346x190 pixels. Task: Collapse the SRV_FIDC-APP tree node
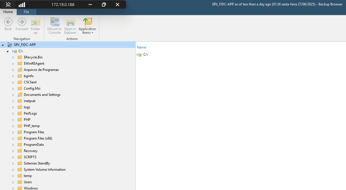(3, 45)
